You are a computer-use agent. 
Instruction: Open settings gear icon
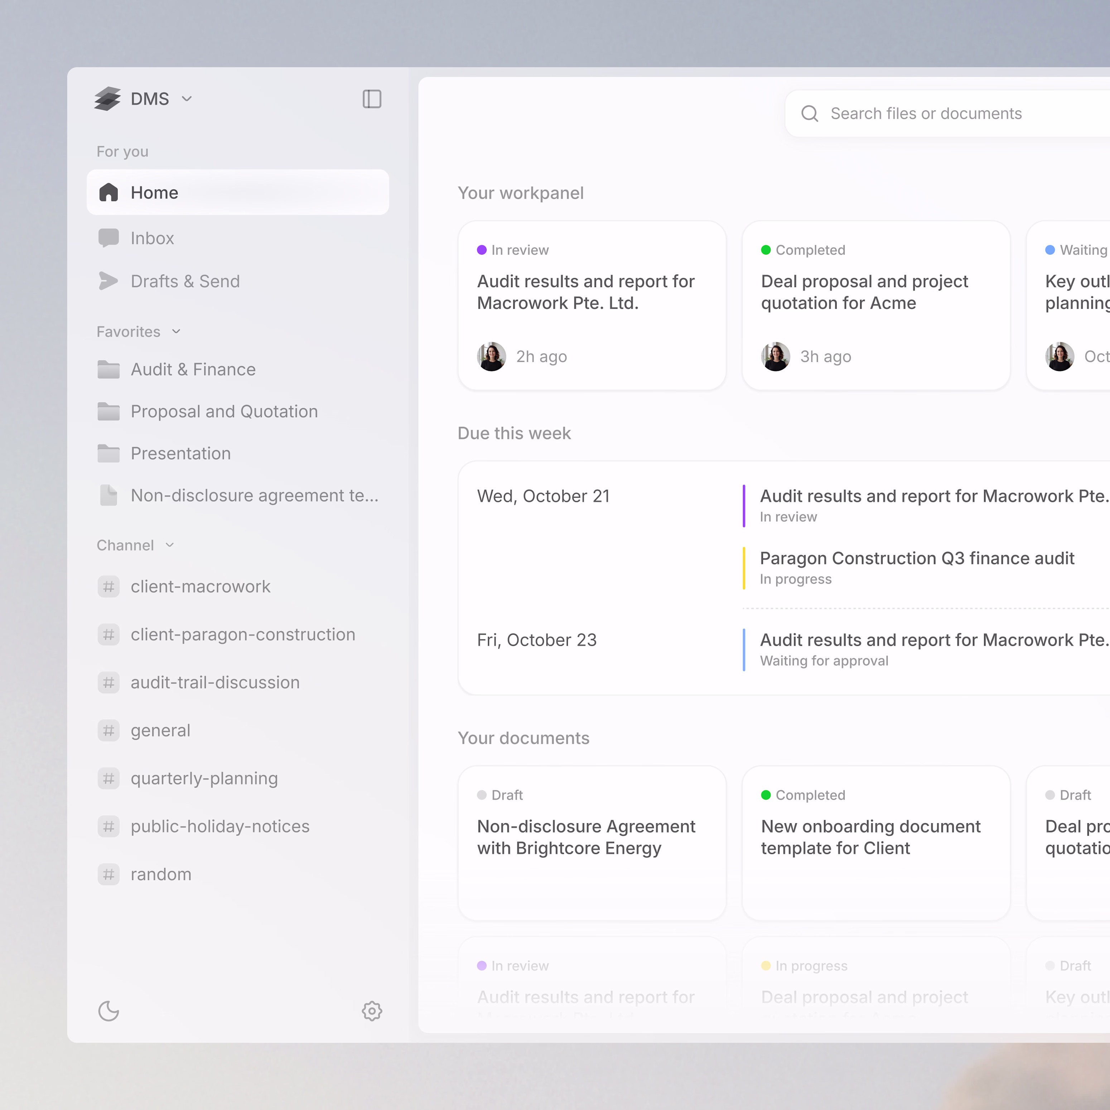coord(372,1010)
